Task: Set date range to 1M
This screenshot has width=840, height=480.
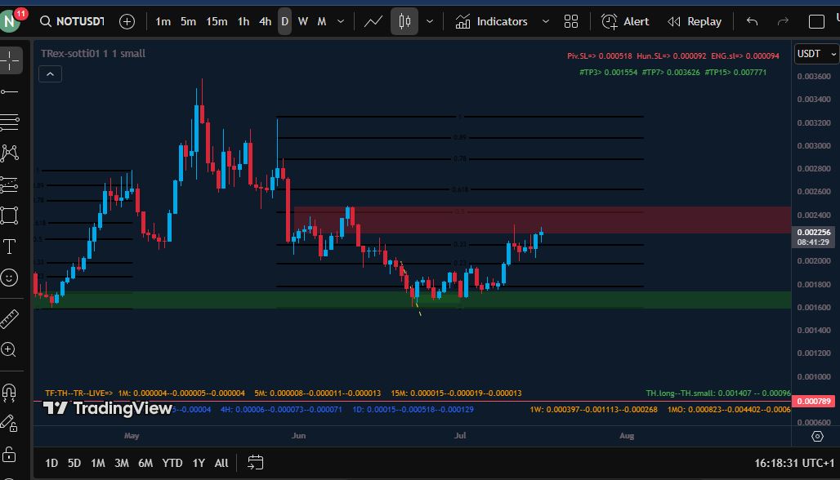Action: pyautogui.click(x=97, y=463)
